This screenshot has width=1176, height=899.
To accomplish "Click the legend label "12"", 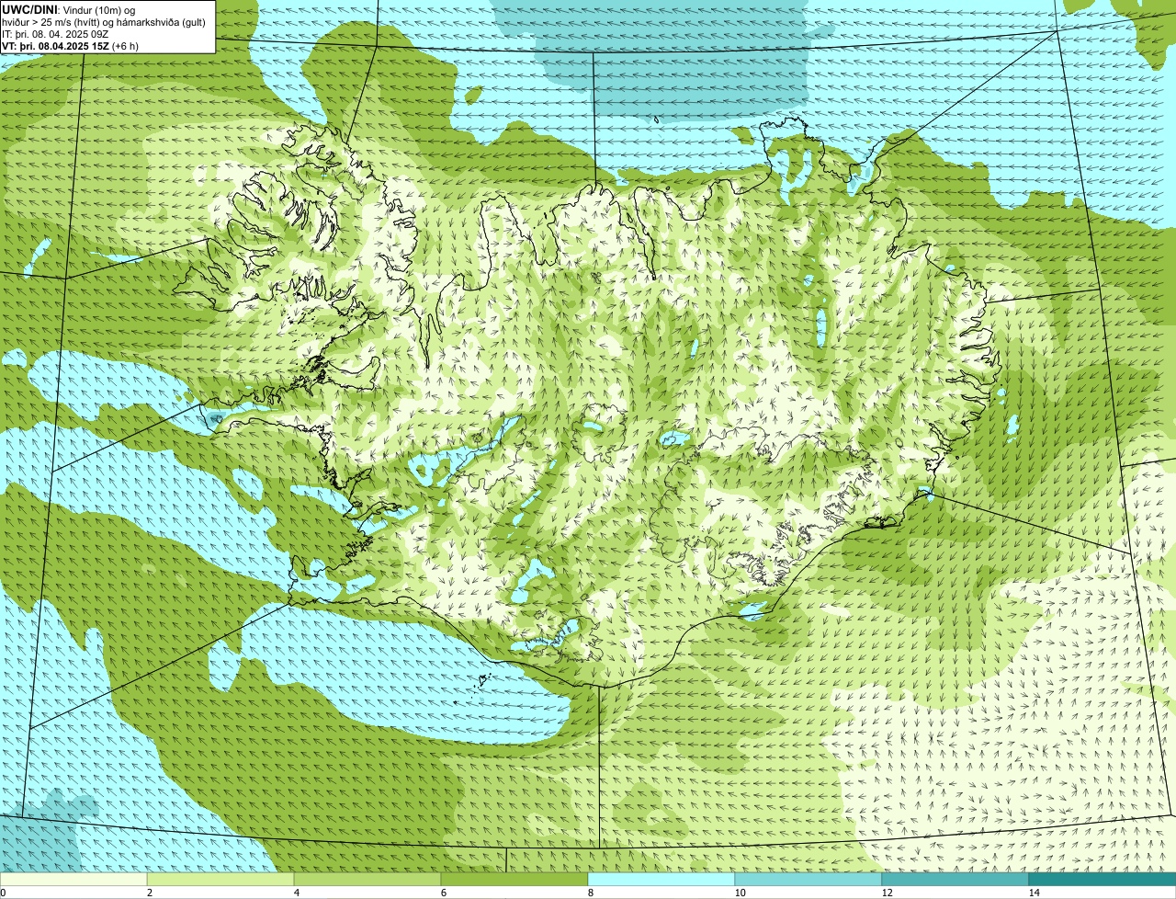I will [887, 893].
